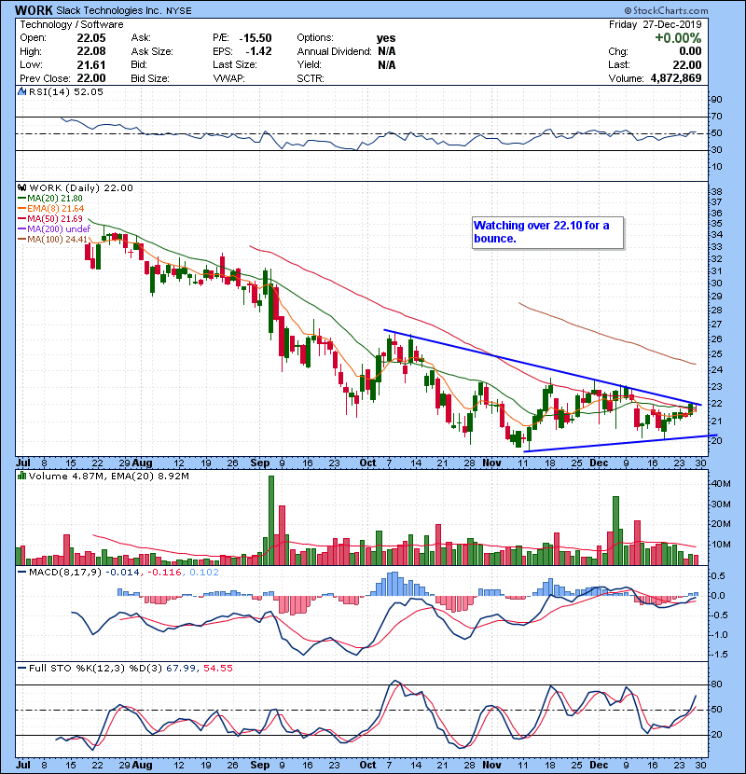Click the Slack Technologies Inc. company name
The image size is (746, 774).
pos(108,10)
